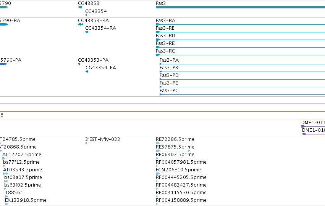The image size is (325, 206).
Task: Select EST RE57875.5prime label
Action: pos(175,147)
